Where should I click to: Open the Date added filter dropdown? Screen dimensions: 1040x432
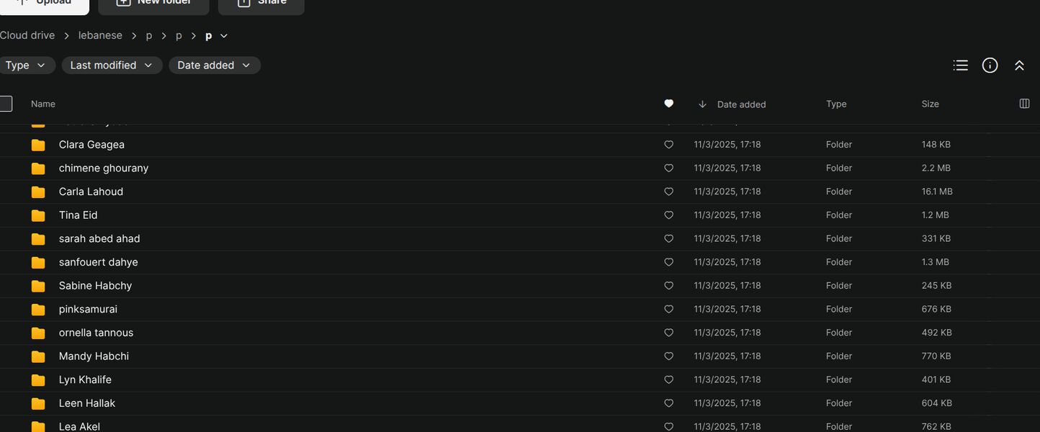click(215, 66)
